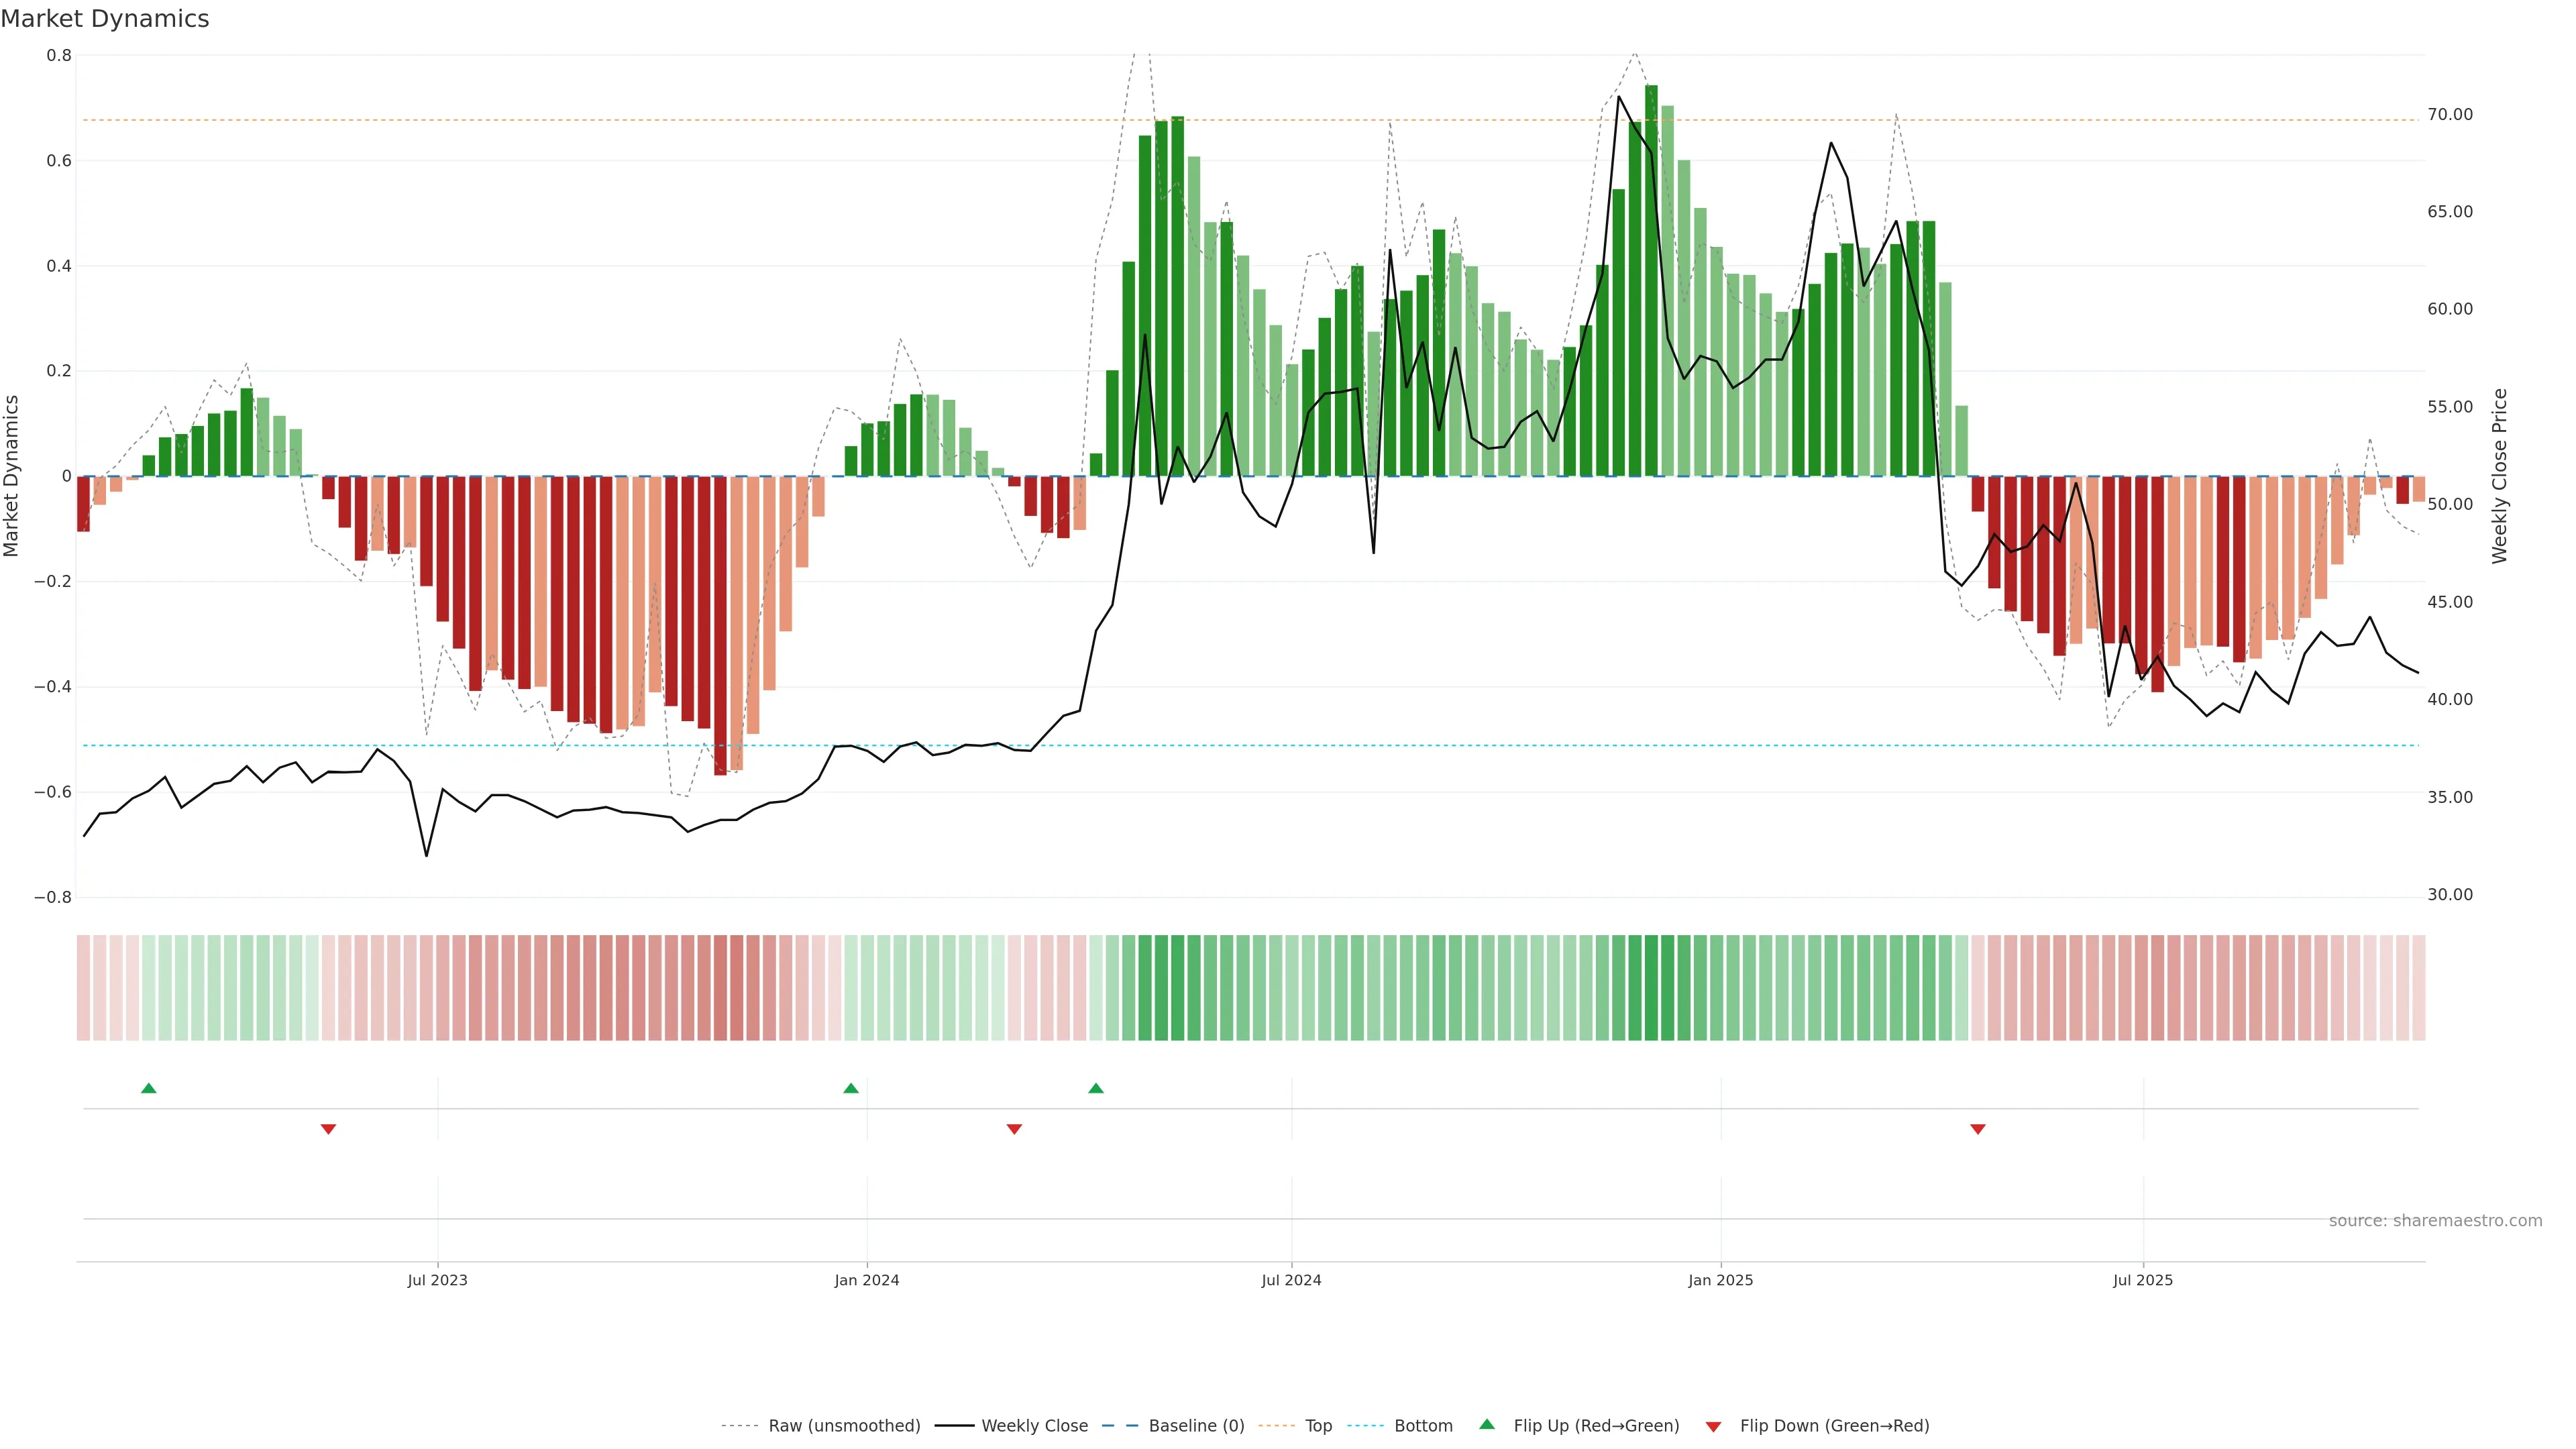Click red flip-down triangle between Jan and Jul 2025
Image resolution: width=2576 pixels, height=1449 pixels.
click(x=1977, y=1129)
